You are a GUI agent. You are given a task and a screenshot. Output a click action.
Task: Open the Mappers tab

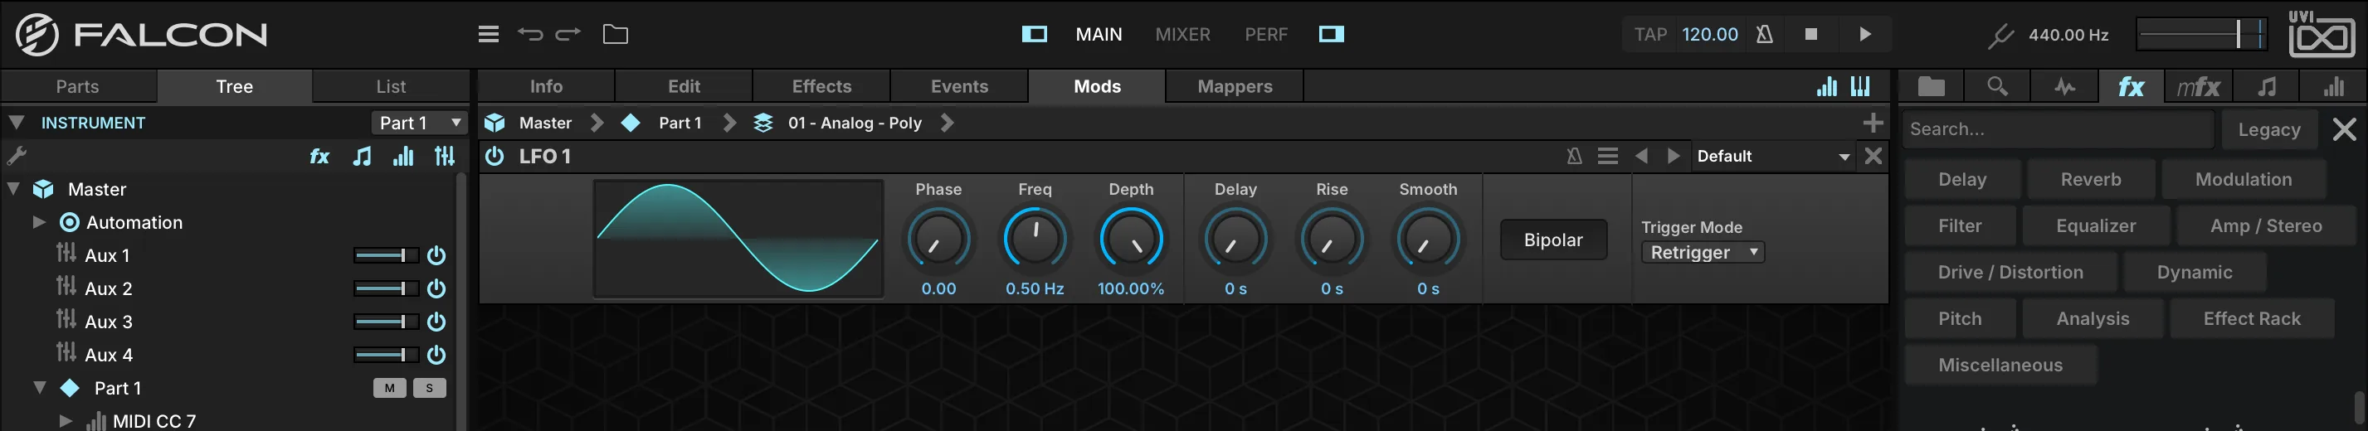coord(1235,86)
